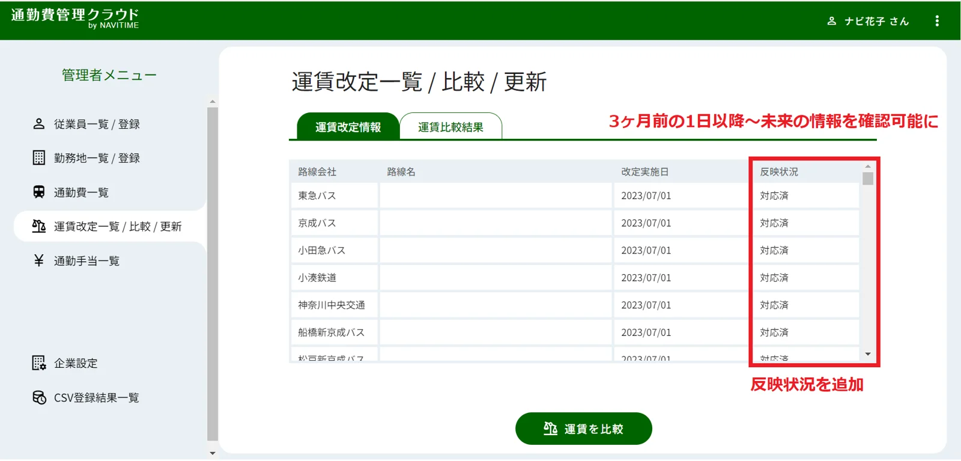Image resolution: width=961 pixels, height=461 pixels.
Task: Click 対応済 status in 小湊鉄道 row
Action: 774,278
